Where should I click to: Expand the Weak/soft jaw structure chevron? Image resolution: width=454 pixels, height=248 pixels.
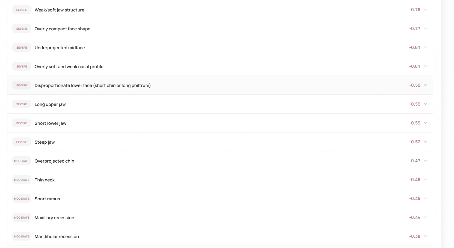point(426,10)
